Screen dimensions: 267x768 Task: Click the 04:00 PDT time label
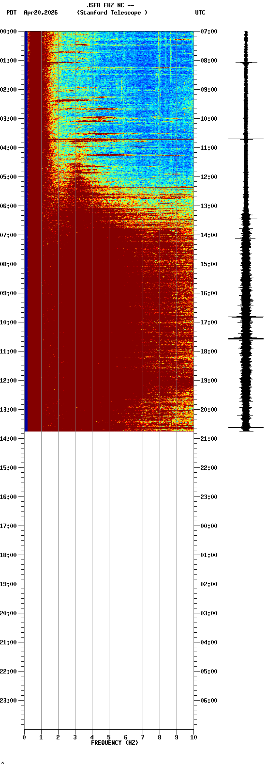(8, 148)
